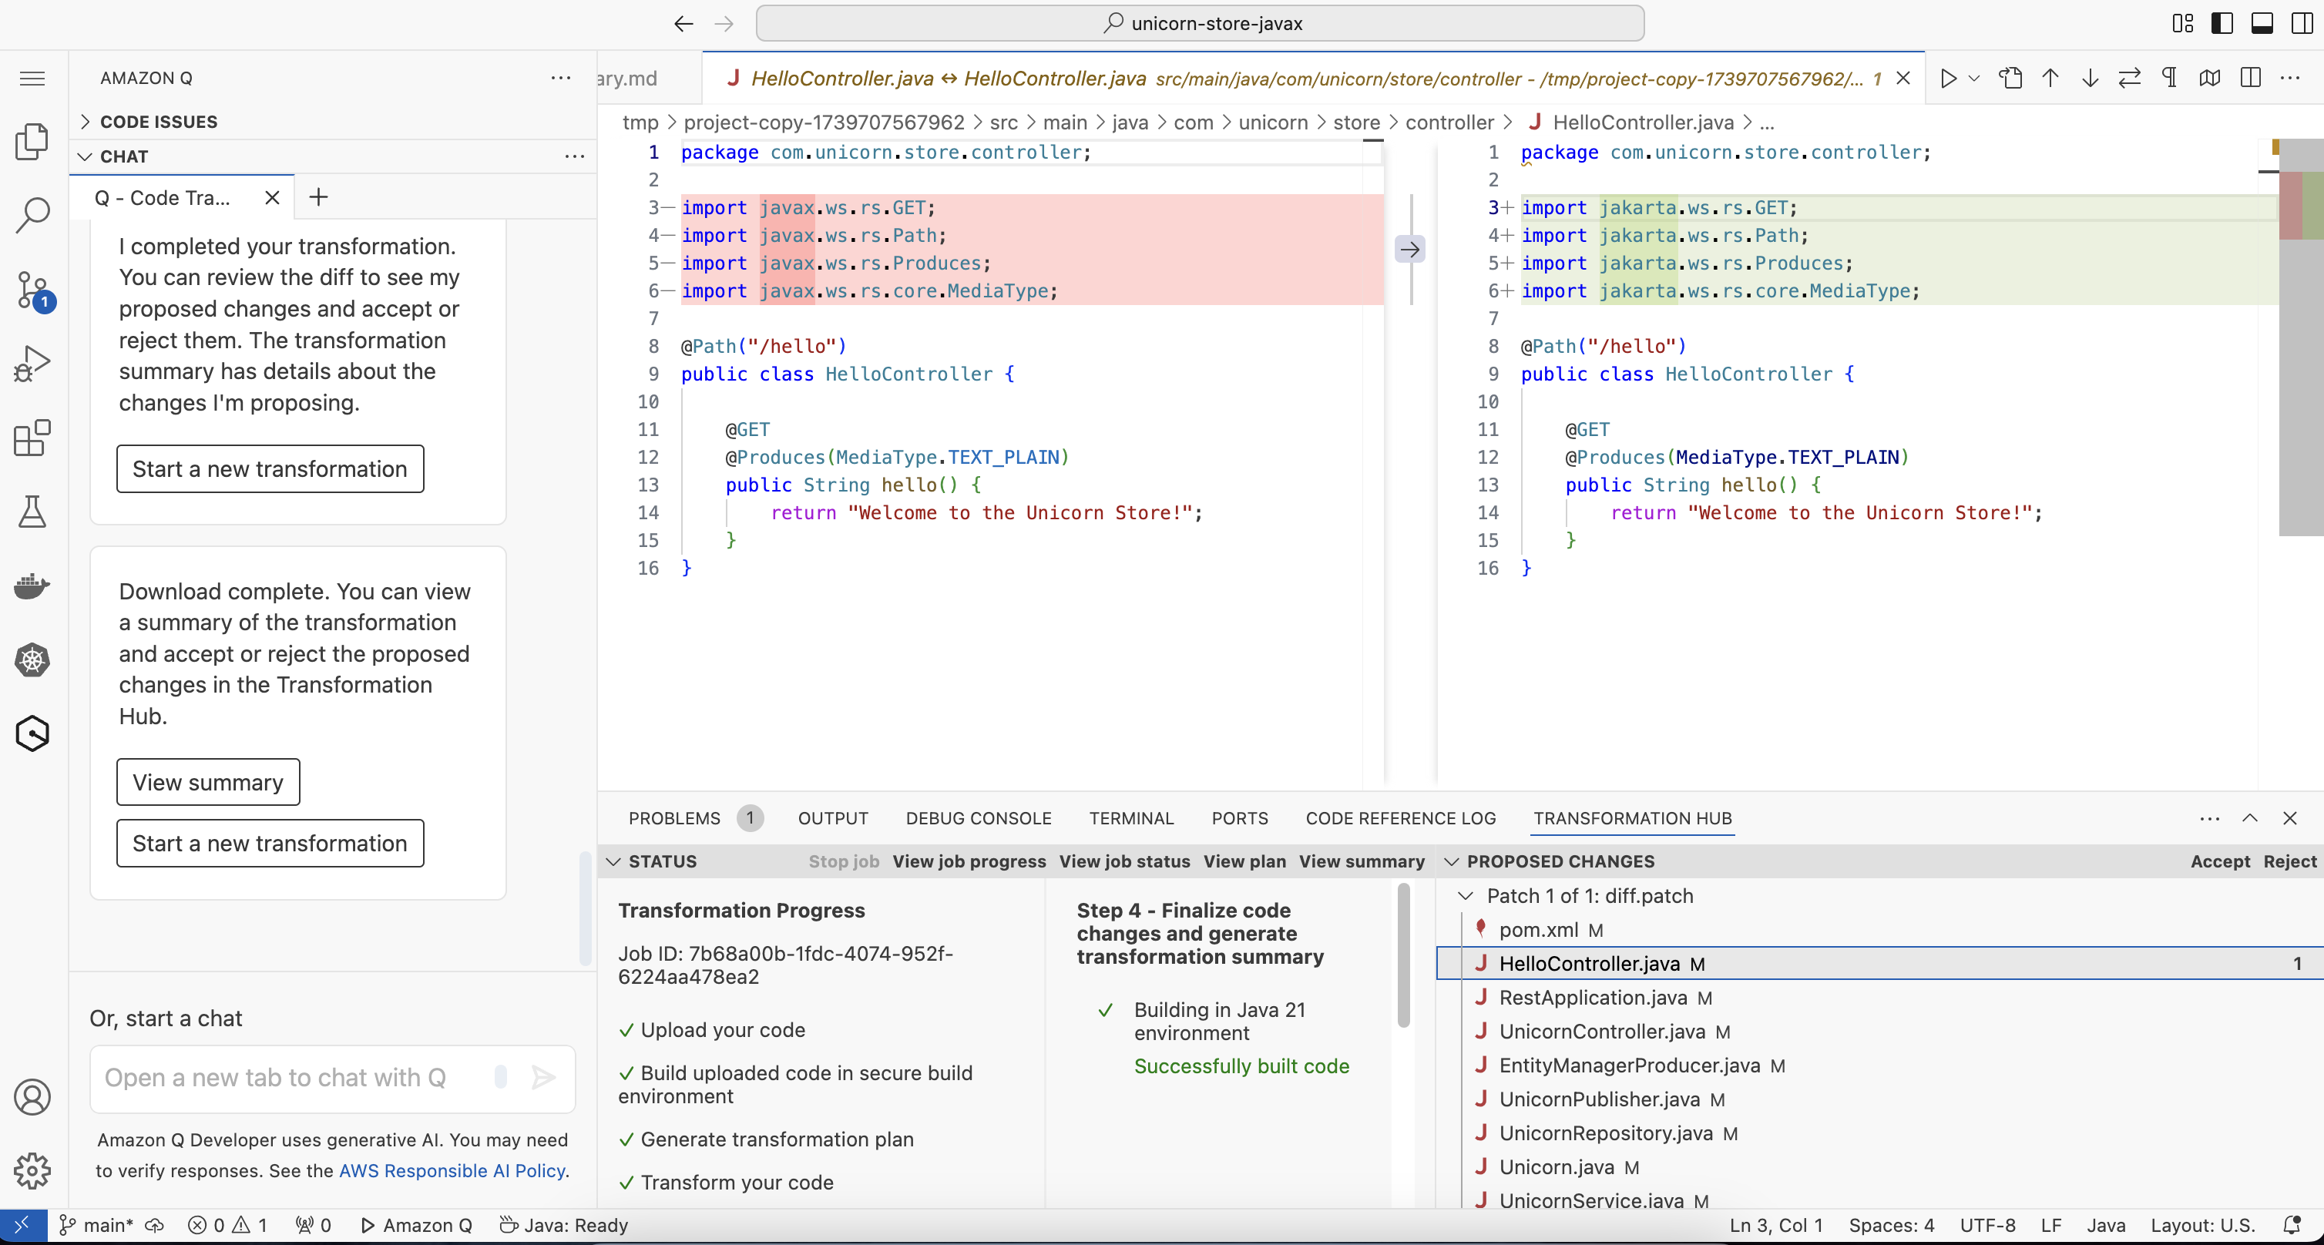The width and height of the screenshot is (2324, 1245).
Task: Open the Testing view (flask icon)
Action: [32, 512]
